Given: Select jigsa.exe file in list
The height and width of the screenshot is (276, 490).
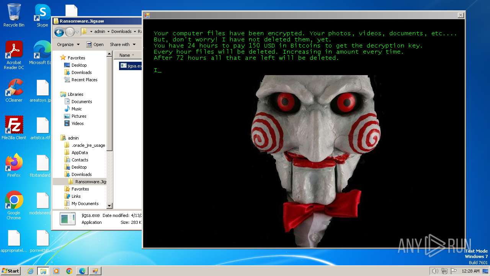Looking at the screenshot, I should (x=131, y=66).
